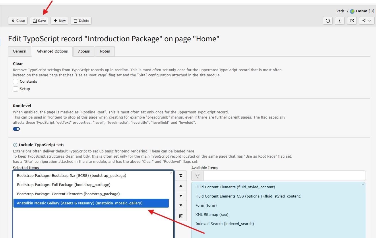Open the record information icon
Viewport: 376px width, 238px height.
pyautogui.click(x=340, y=21)
